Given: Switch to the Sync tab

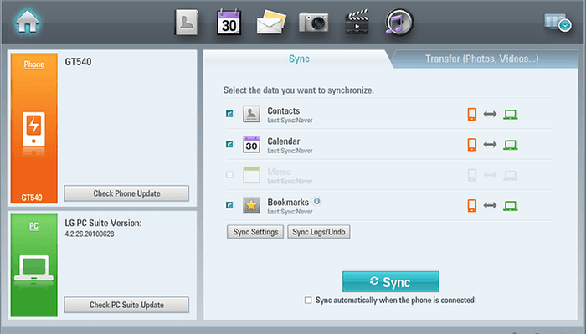Looking at the screenshot, I should pyautogui.click(x=299, y=59).
